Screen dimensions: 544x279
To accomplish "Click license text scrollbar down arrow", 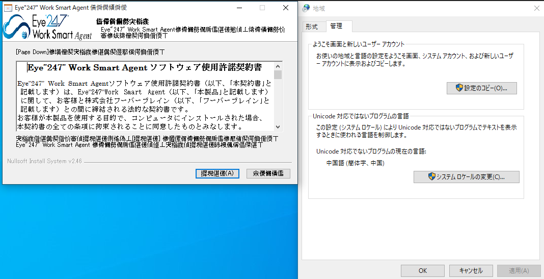I will [278, 127].
